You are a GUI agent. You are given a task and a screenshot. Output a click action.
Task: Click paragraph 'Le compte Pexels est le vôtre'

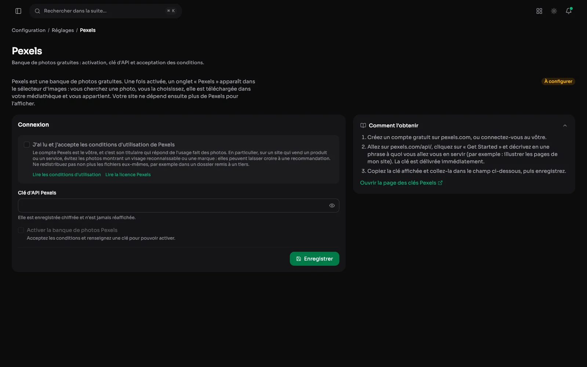[182, 159]
